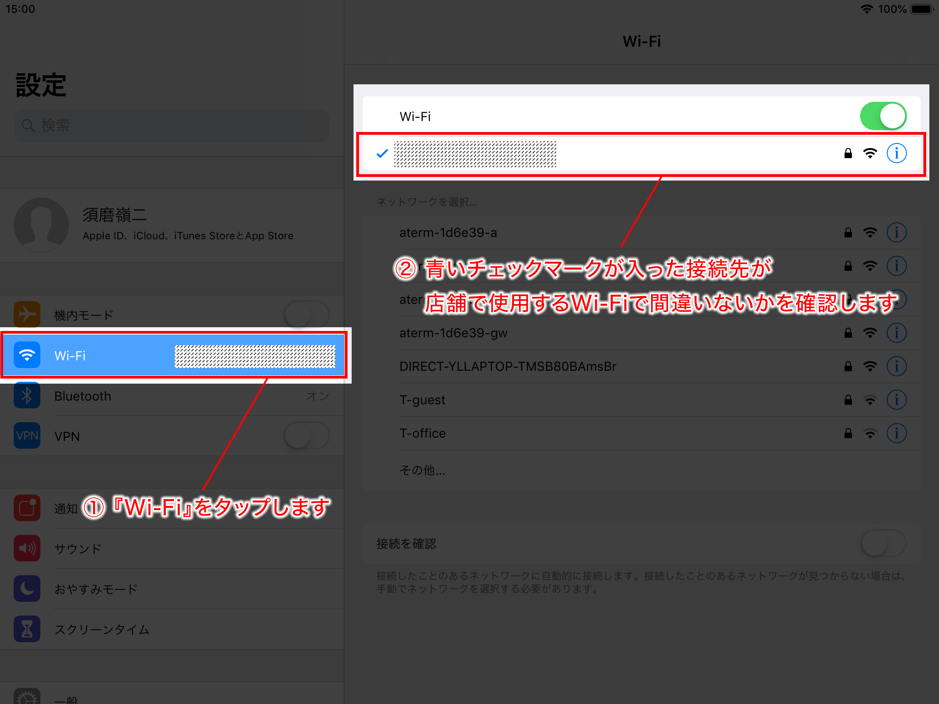Tap the VPN icon in sidebar

27,435
